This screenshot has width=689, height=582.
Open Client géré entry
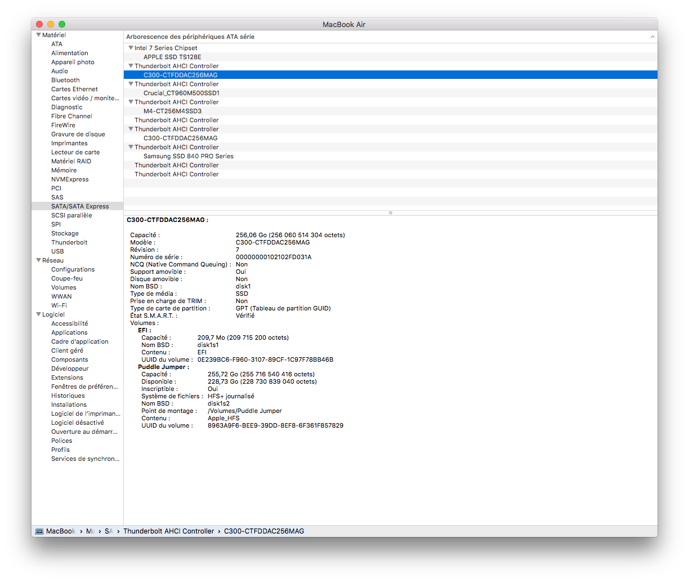pos(67,350)
